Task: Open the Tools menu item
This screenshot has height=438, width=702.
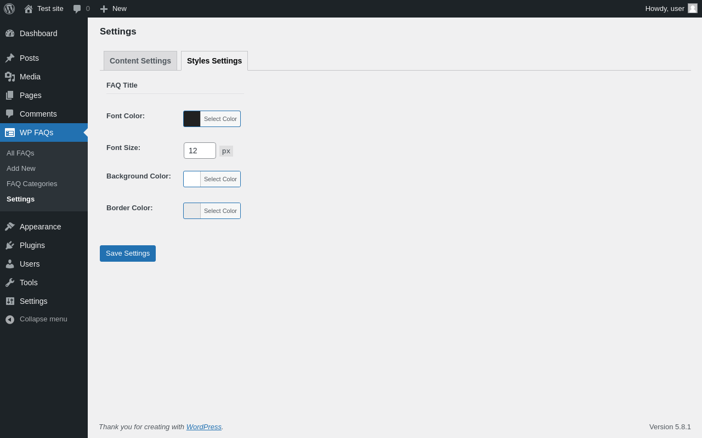Action: (44, 283)
